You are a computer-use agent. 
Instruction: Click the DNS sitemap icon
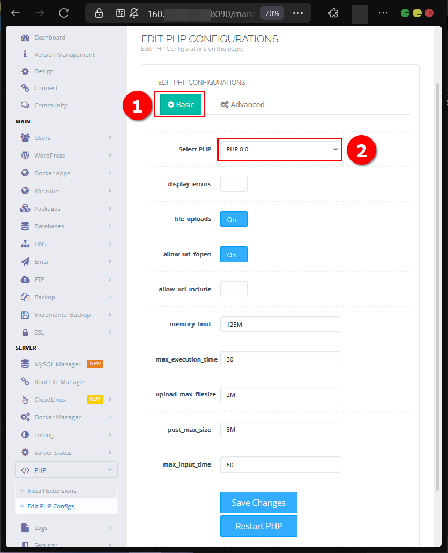25,244
